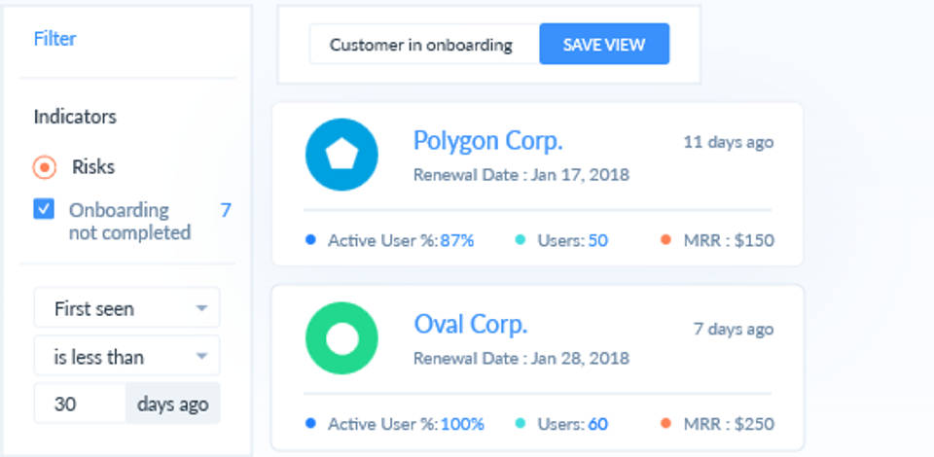
Task: Click the Onboarding not completed count 7
Action: coord(226,210)
